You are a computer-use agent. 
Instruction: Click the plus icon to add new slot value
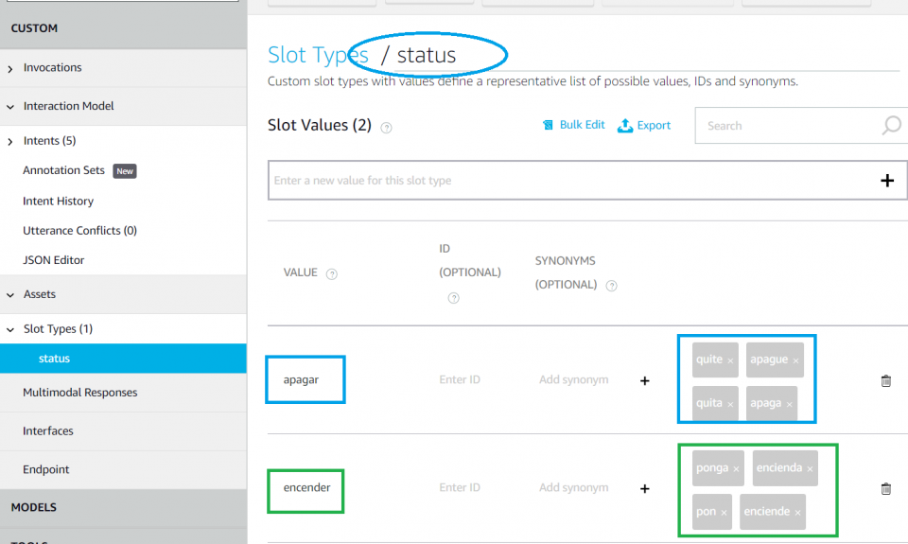point(886,181)
